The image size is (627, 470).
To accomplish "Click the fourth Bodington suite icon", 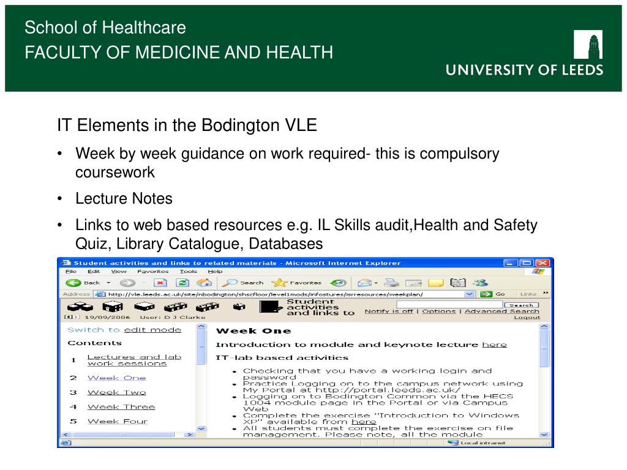I will [176, 307].
